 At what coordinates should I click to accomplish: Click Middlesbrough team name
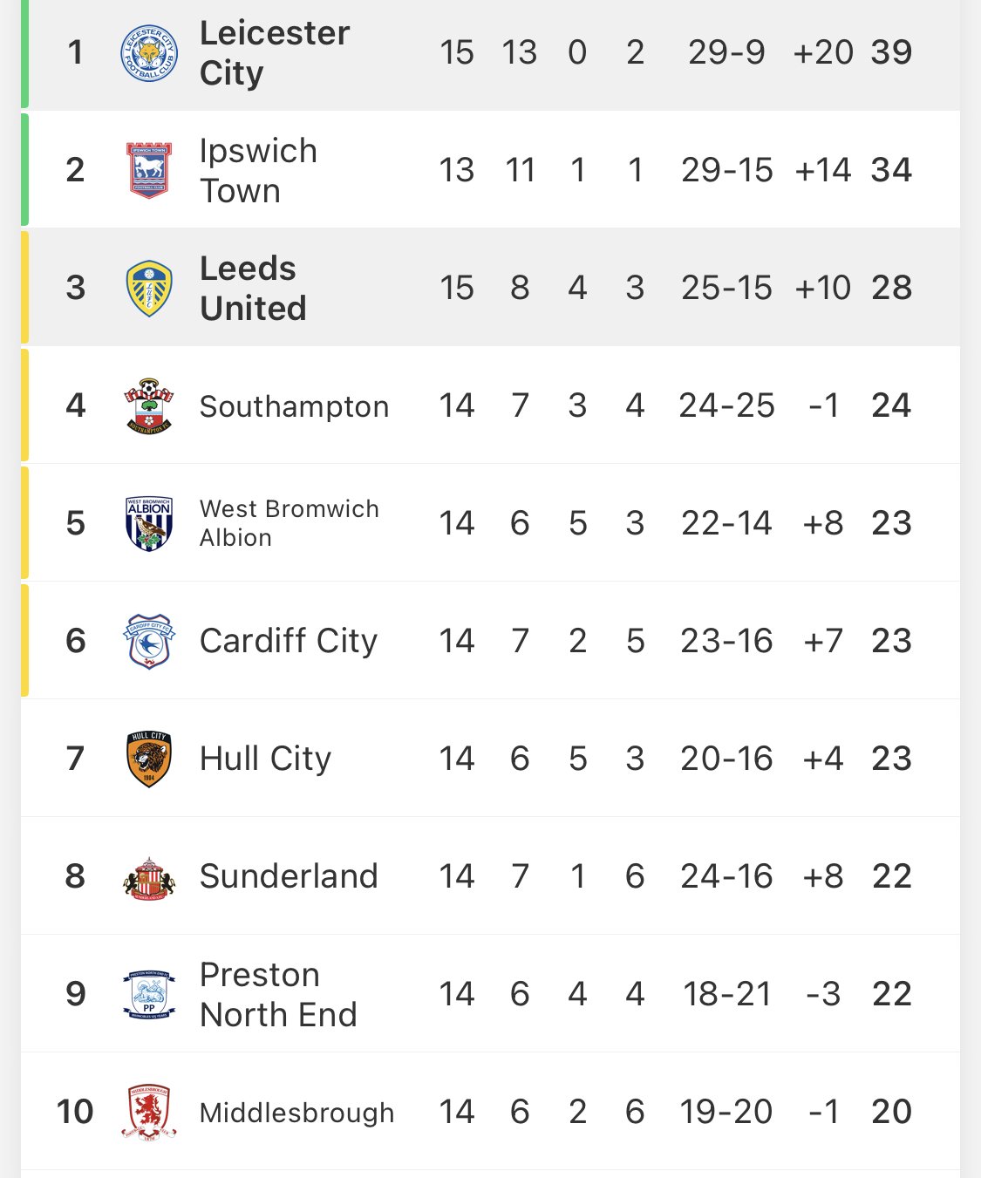click(296, 1113)
